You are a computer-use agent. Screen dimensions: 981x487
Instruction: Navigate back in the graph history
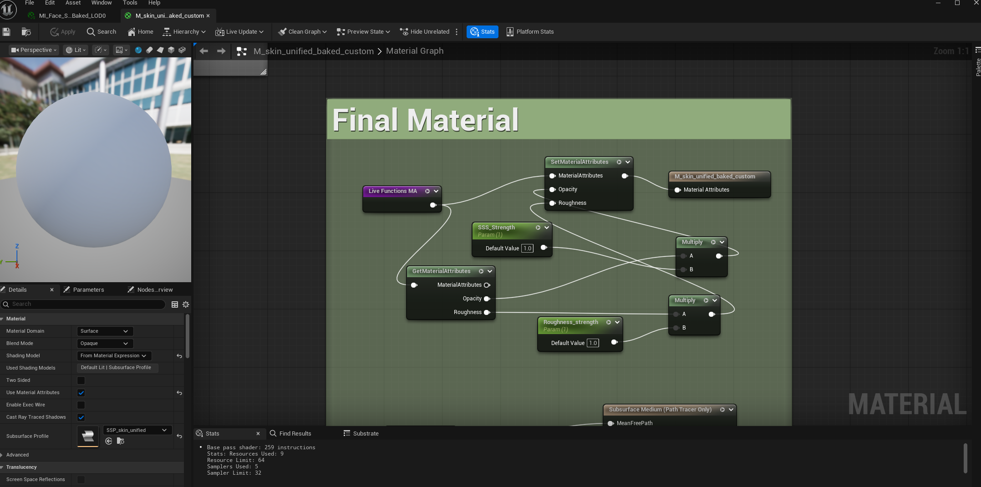point(204,51)
